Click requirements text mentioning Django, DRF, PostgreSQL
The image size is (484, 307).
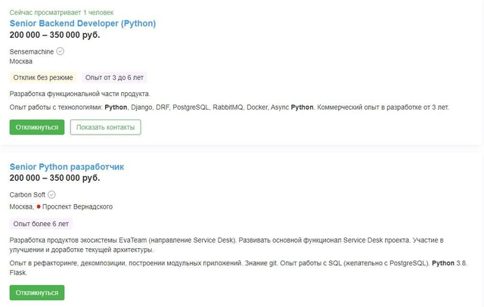pyautogui.click(x=229, y=107)
